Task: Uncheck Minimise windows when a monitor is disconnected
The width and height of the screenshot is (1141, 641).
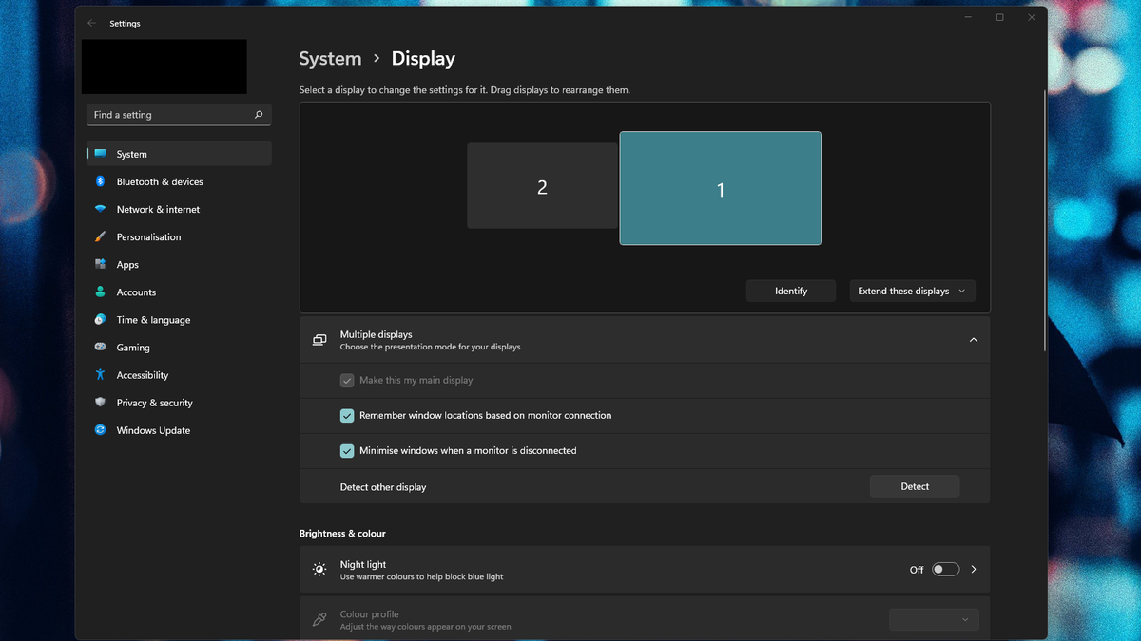Action: point(347,451)
